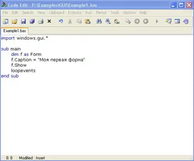Viewport: 194px width, 161px height.
Task: Click the New file toolbar icon
Action: tap(5, 21)
